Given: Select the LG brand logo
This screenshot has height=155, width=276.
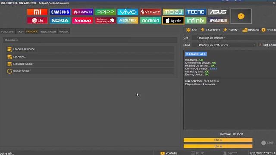Looking at the screenshot, I should [38, 20].
